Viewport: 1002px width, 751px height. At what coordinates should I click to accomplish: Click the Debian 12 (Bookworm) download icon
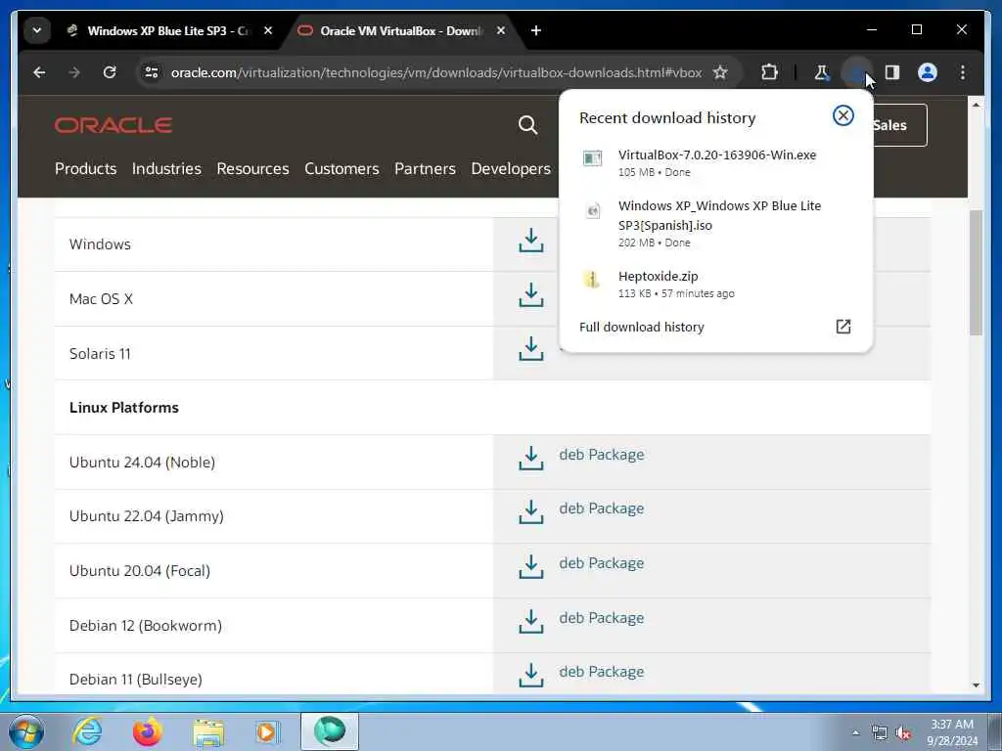[531, 622]
